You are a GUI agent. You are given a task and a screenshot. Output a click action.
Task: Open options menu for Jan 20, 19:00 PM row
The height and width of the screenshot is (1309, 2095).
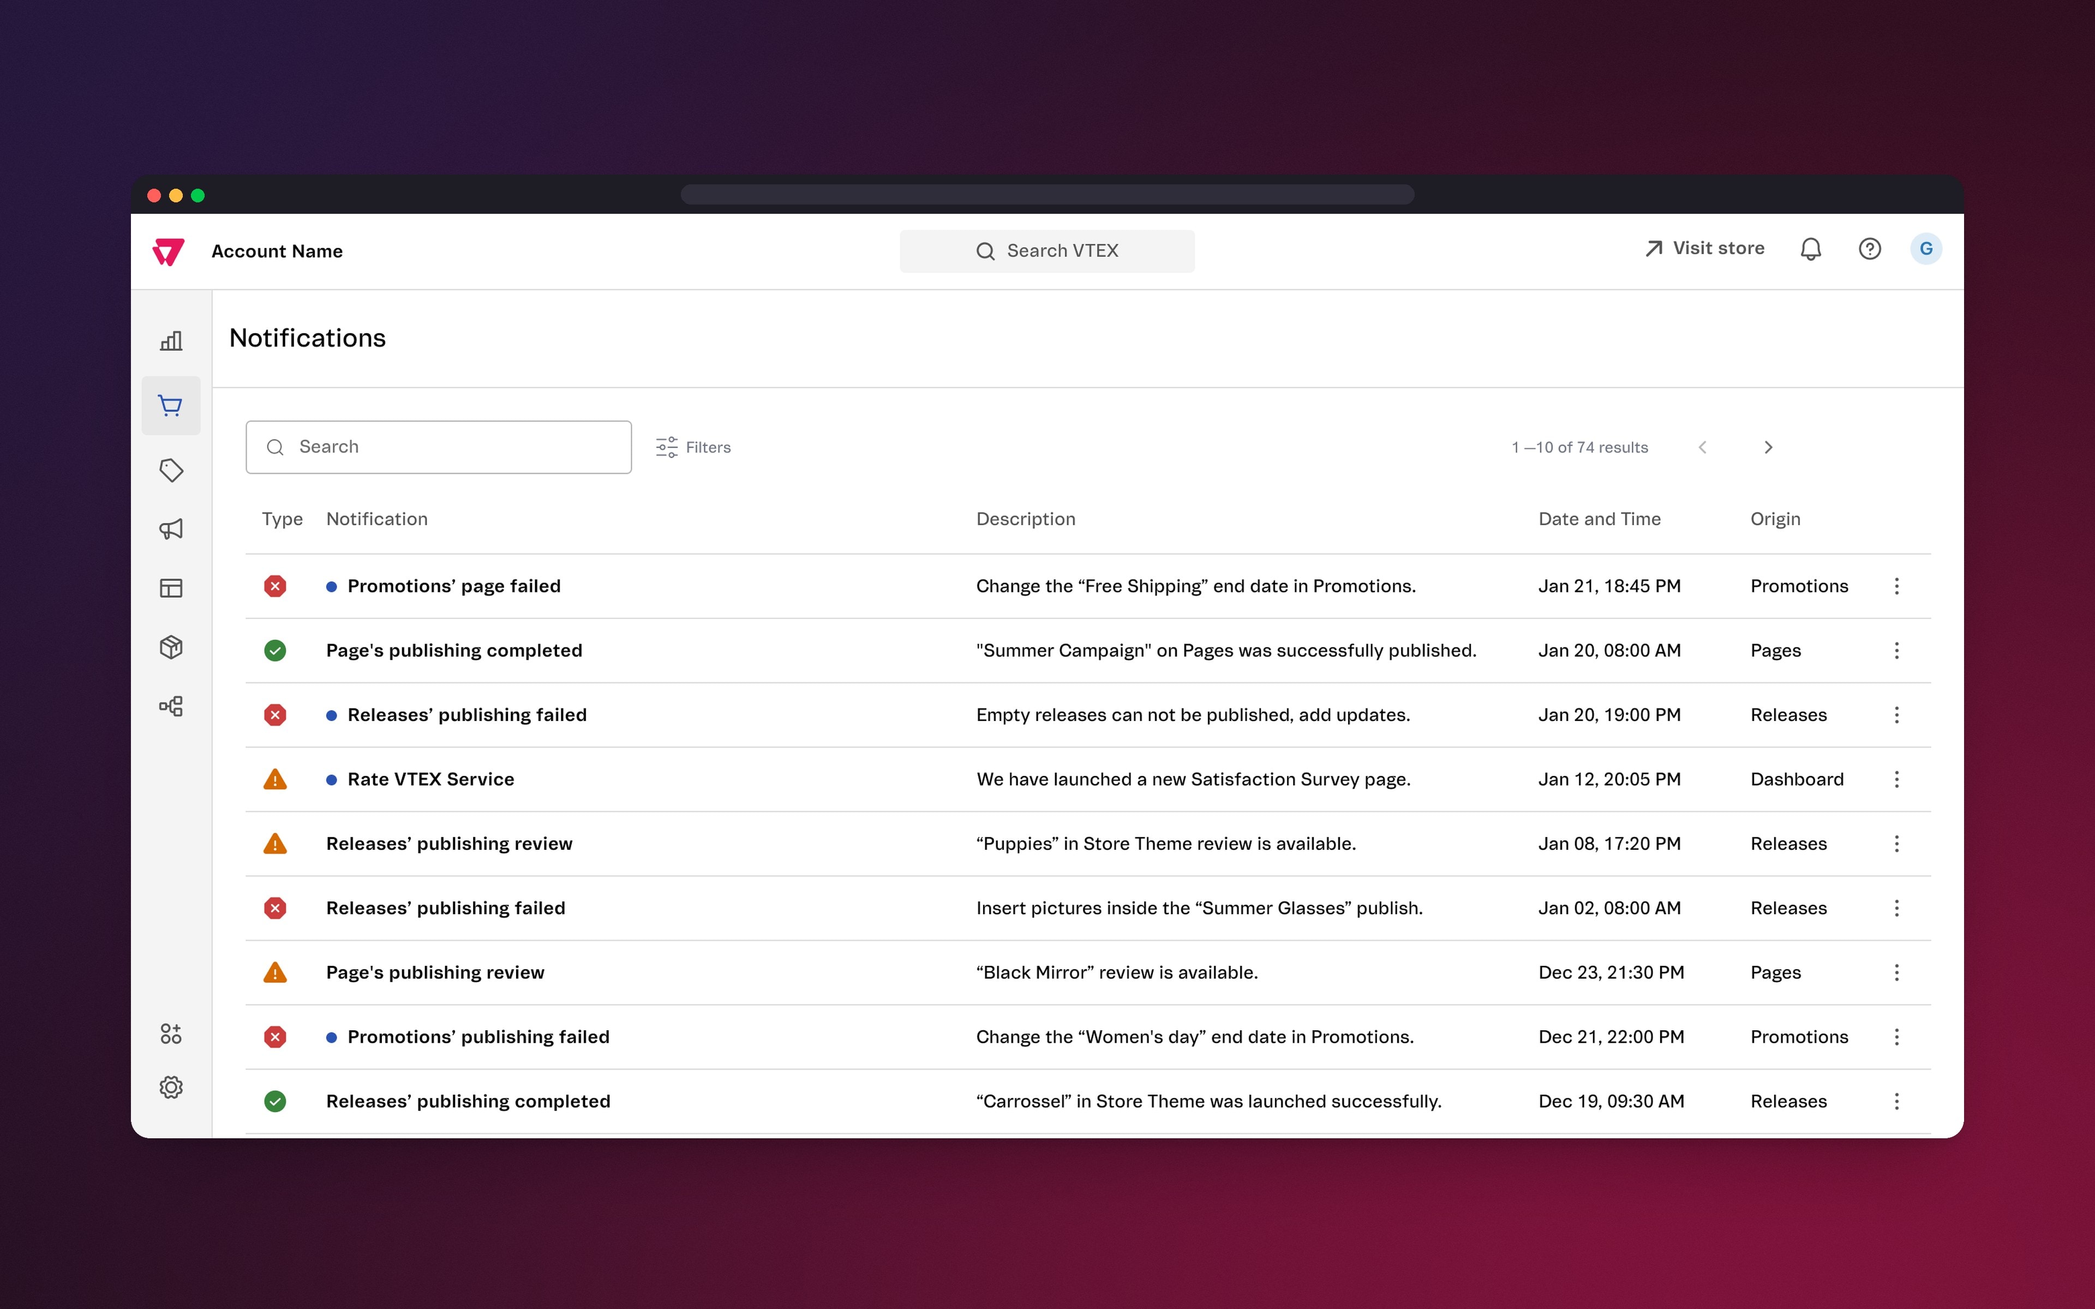click(x=1897, y=715)
